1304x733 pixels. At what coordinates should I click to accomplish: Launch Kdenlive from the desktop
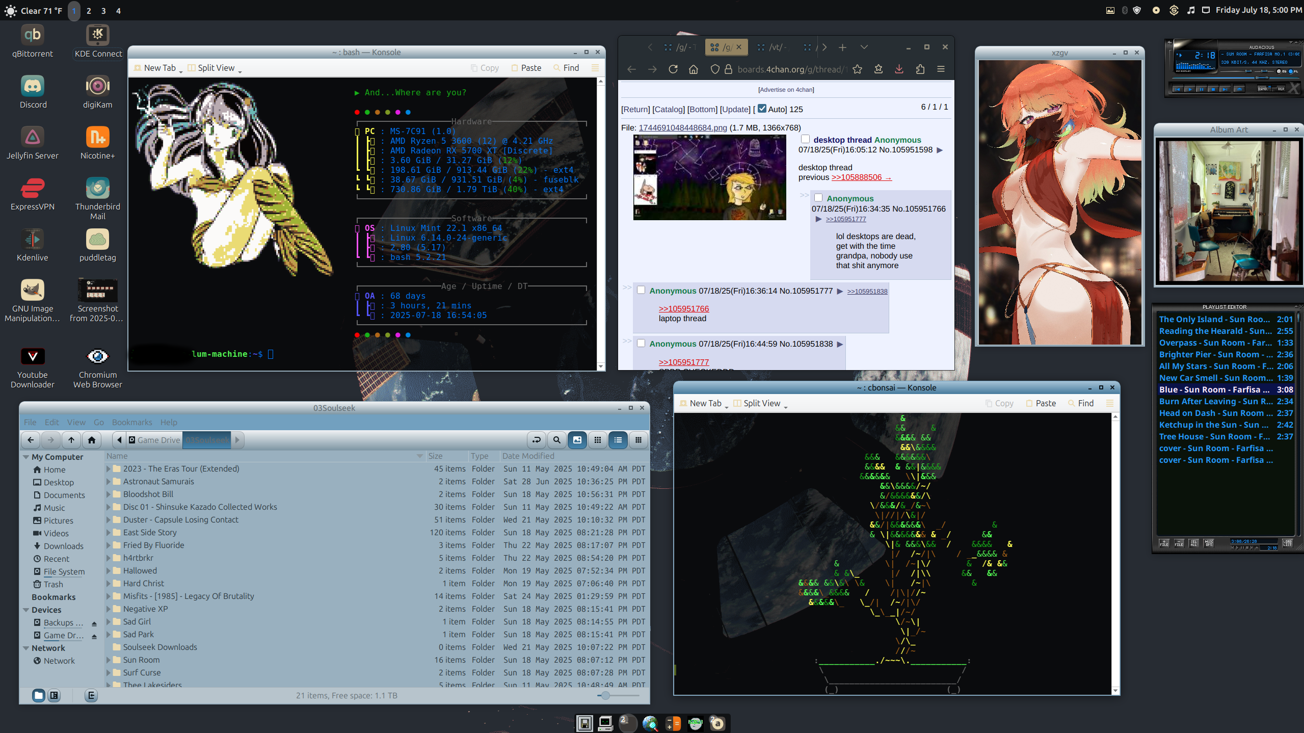pyautogui.click(x=32, y=245)
